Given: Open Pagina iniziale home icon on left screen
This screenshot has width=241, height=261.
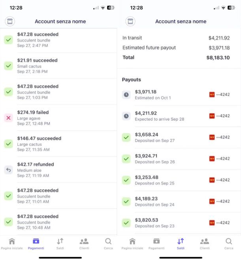Looking at the screenshot, I should click(x=12, y=241).
